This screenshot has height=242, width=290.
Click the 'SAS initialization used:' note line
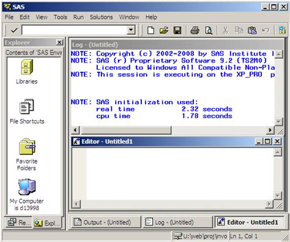pos(135,102)
